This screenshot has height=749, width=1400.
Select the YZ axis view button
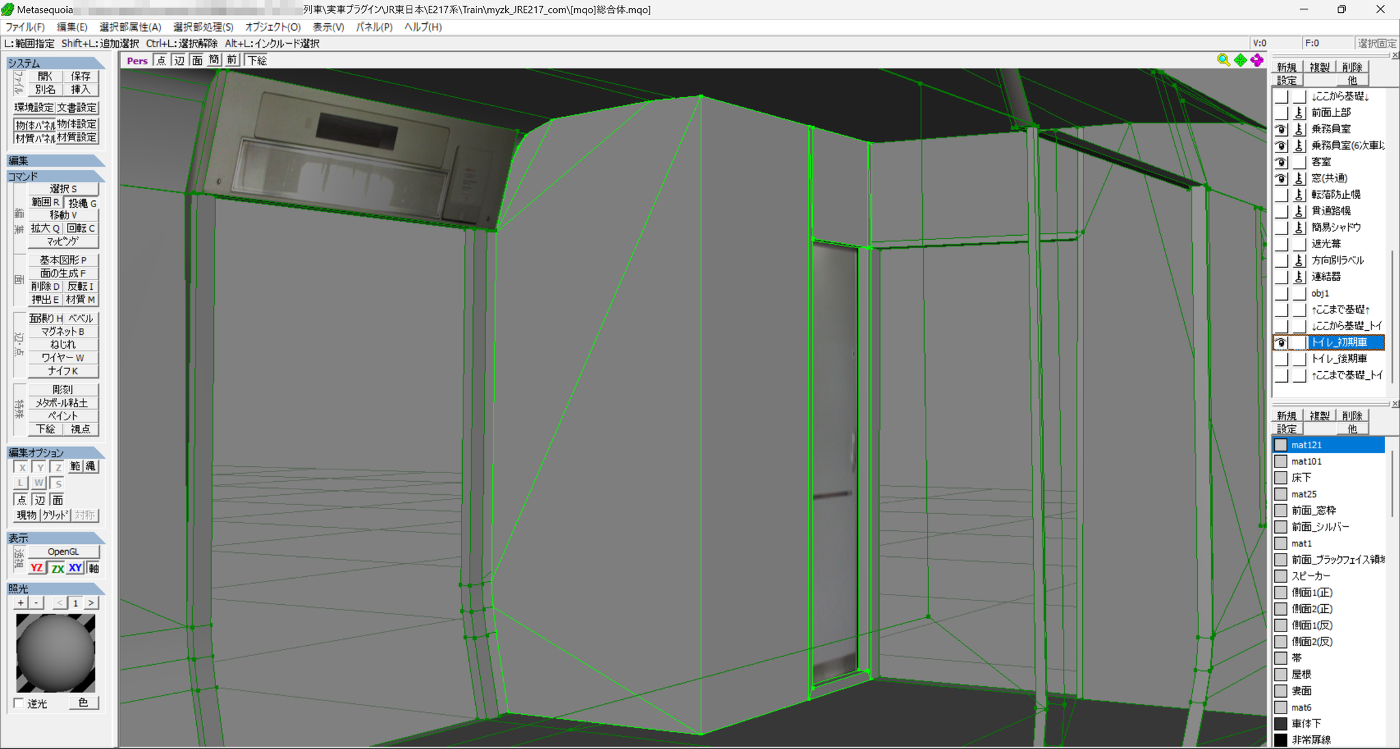pyautogui.click(x=37, y=568)
